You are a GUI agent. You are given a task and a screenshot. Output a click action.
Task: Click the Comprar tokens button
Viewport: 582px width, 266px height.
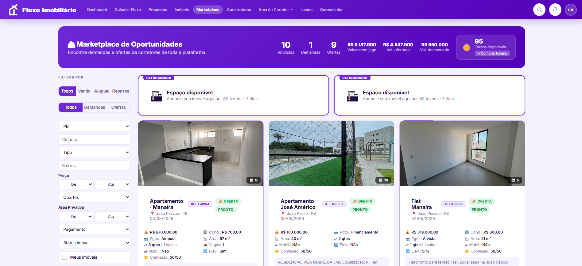(x=492, y=53)
